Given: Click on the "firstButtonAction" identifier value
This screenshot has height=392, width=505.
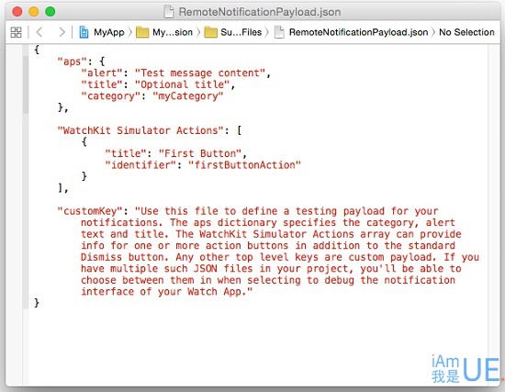Looking at the screenshot, I should point(244,165).
